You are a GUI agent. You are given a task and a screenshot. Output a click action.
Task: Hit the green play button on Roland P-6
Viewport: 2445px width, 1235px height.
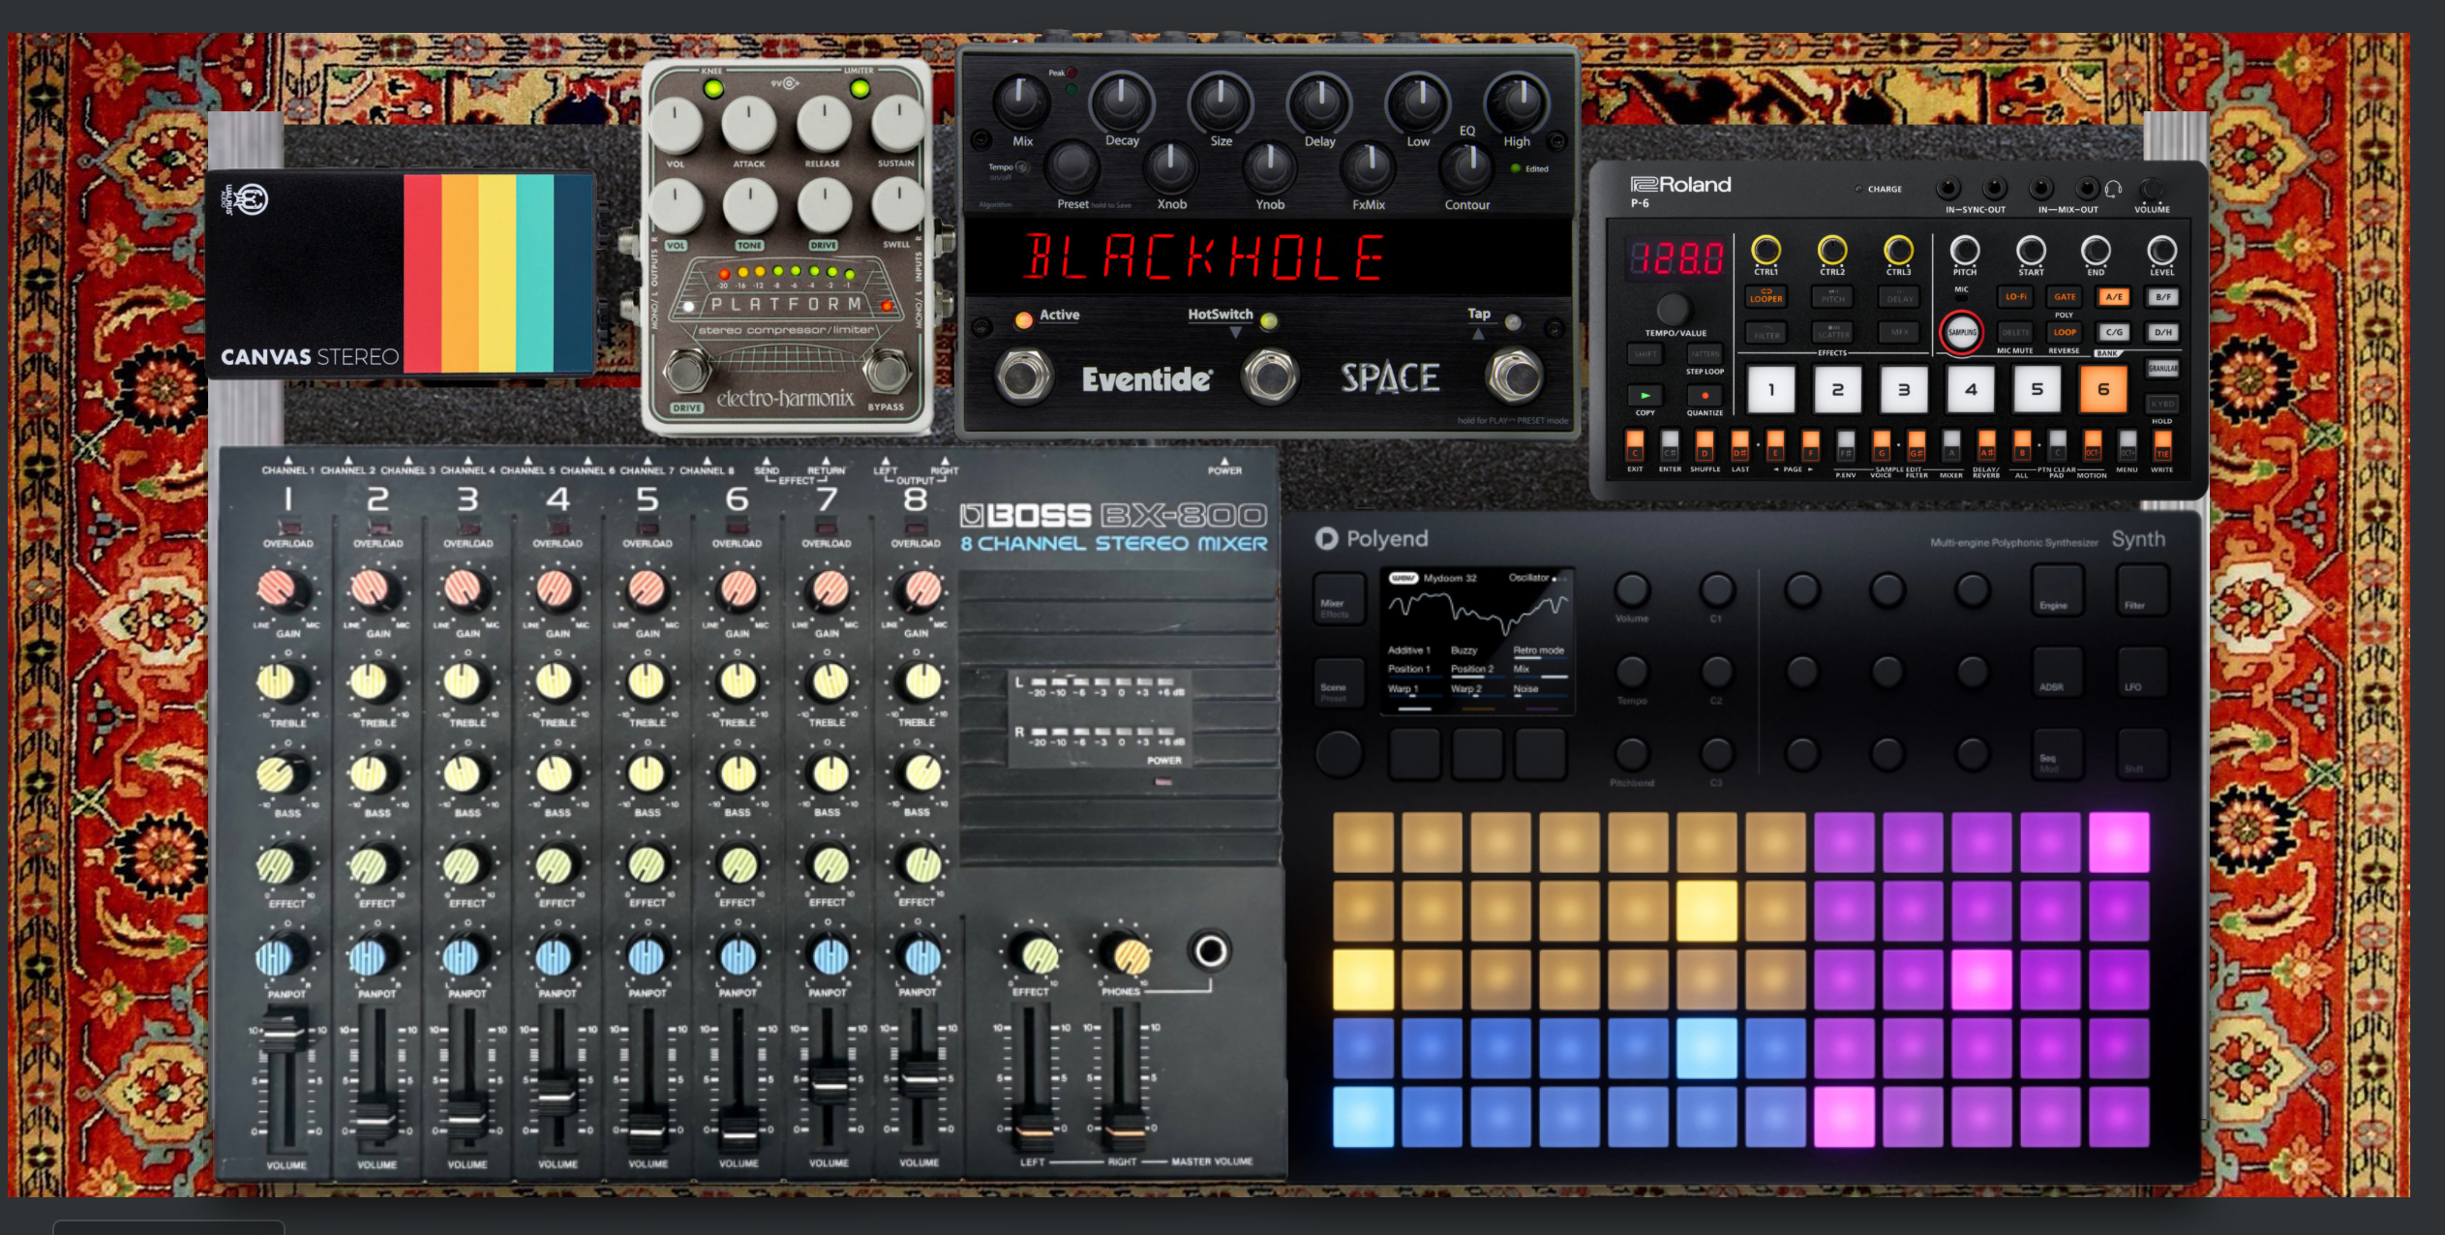(1645, 395)
